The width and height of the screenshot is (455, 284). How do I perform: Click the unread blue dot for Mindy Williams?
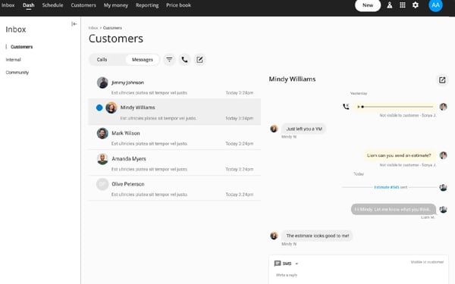[x=99, y=108]
